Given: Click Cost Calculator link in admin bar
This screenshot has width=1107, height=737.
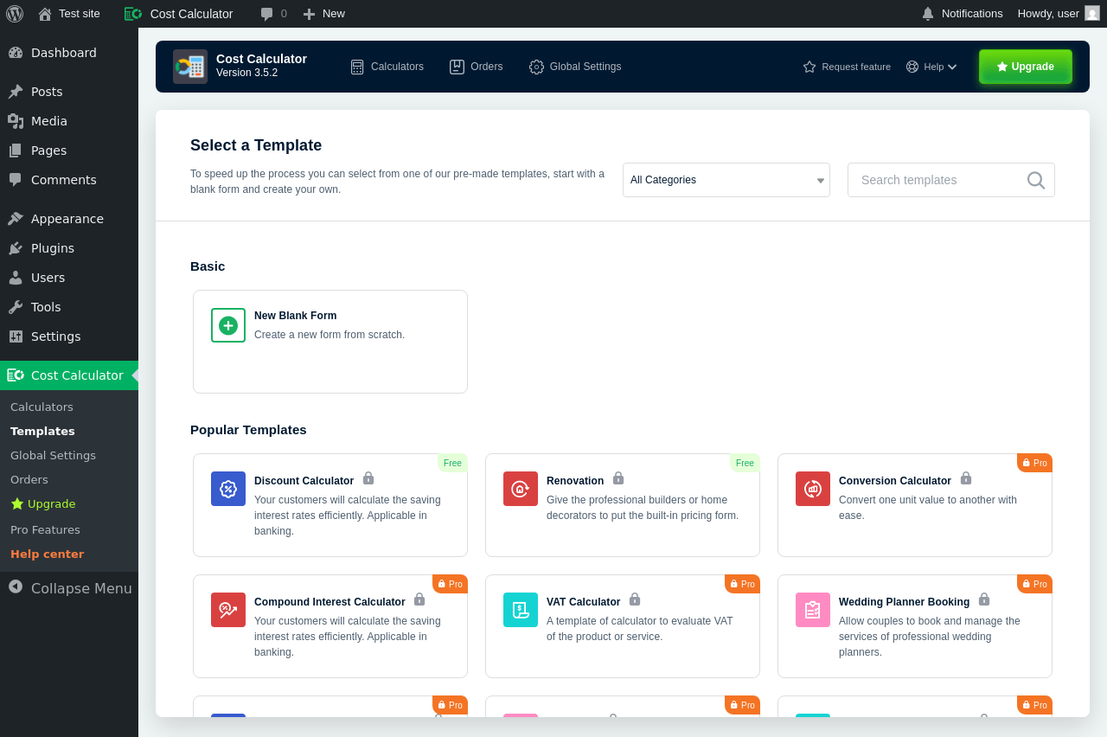Looking at the screenshot, I should (179, 14).
